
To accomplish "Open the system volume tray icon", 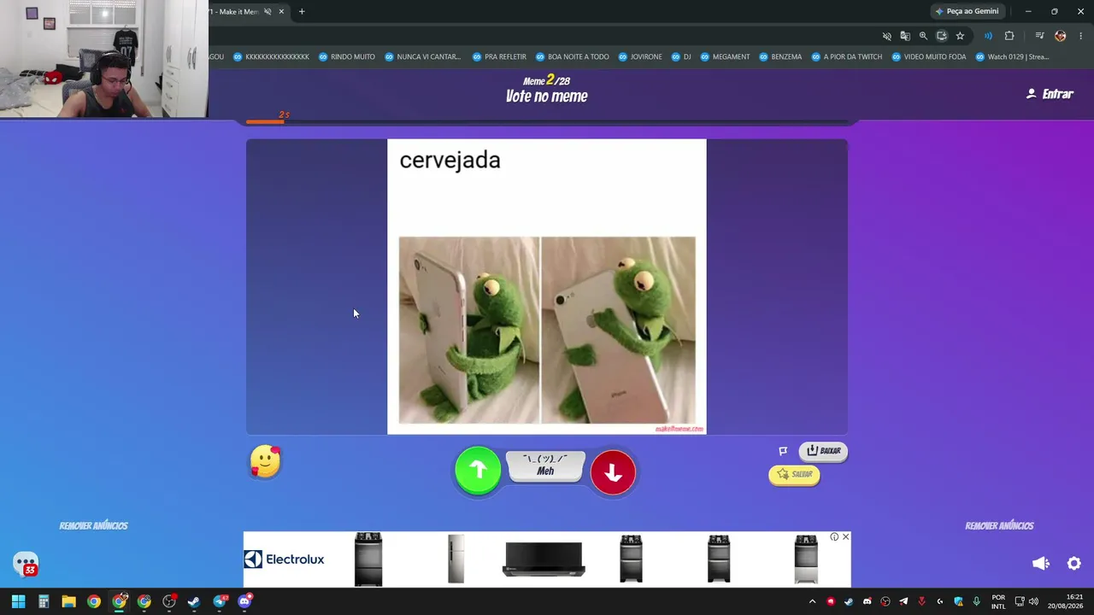I will pos(1033,601).
